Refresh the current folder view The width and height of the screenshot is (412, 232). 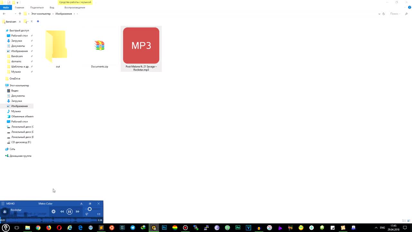(384, 14)
